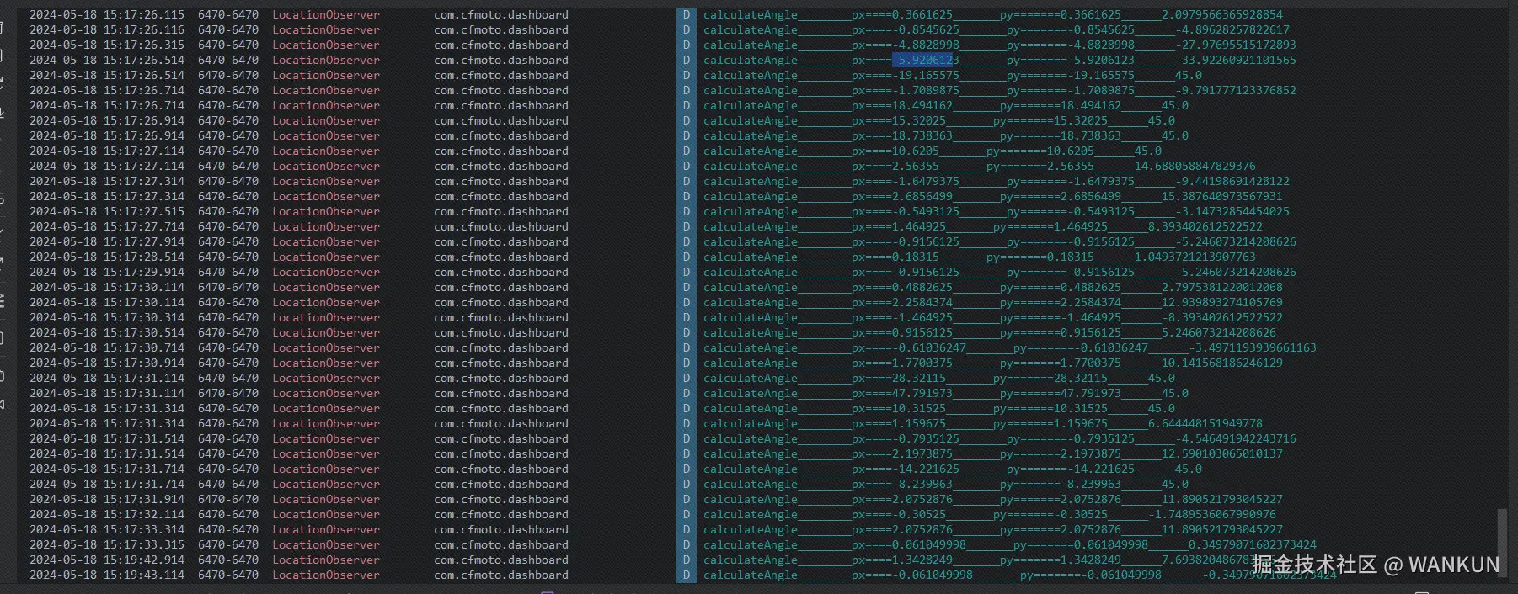The image size is (1518, 594).
Task: Click angle result 15.387640973567931
Action: pos(1222,196)
